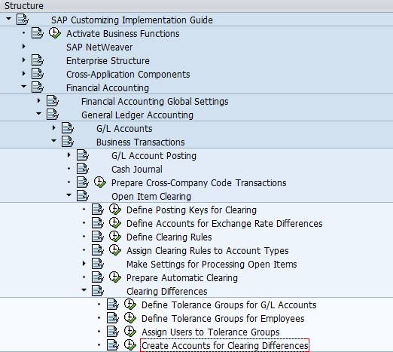Screen dimensions: 393x352
Task: Select Create Accounts for Clearing Differences
Action: click(x=225, y=346)
